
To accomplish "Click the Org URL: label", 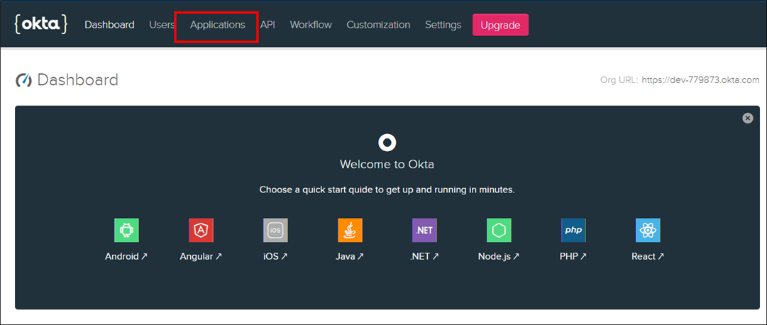I will (619, 80).
